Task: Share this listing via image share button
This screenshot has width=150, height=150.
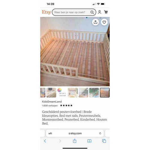Action: 95,22
